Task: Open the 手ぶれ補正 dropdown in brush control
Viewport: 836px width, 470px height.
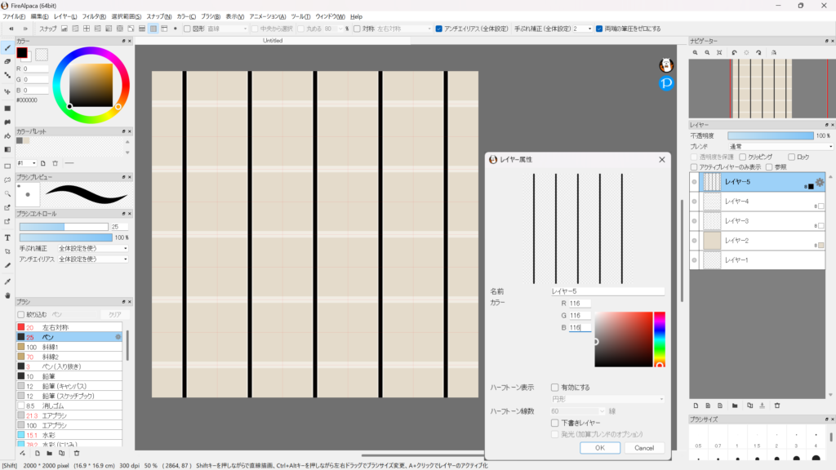Action: 92,248
